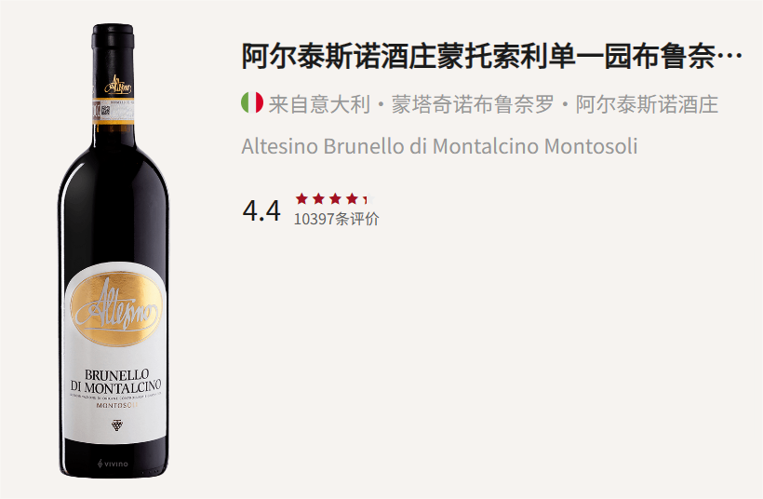Click the Brunello di Montalcino label text
This screenshot has height=499, width=763.
click(115, 381)
